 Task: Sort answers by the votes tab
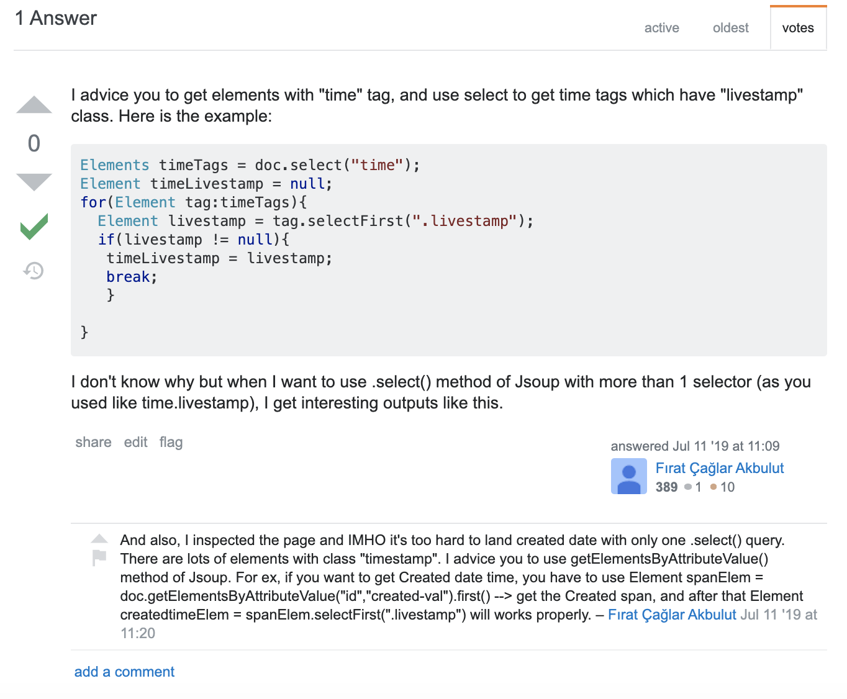[798, 28]
